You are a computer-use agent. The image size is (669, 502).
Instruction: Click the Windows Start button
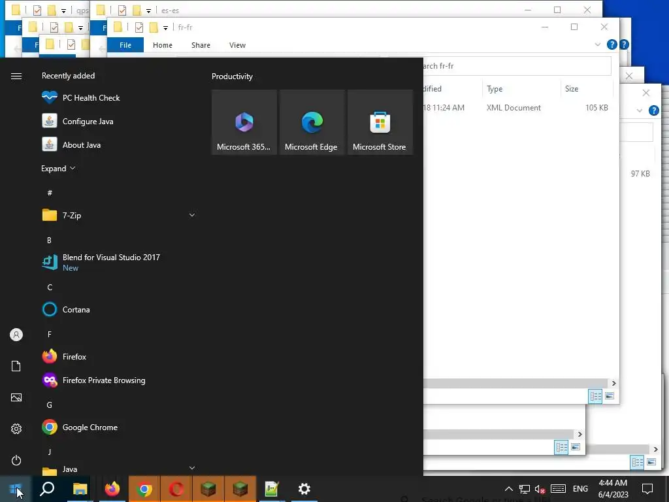16,489
